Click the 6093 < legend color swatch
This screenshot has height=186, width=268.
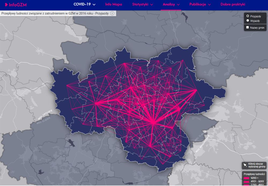(x=247, y=178)
